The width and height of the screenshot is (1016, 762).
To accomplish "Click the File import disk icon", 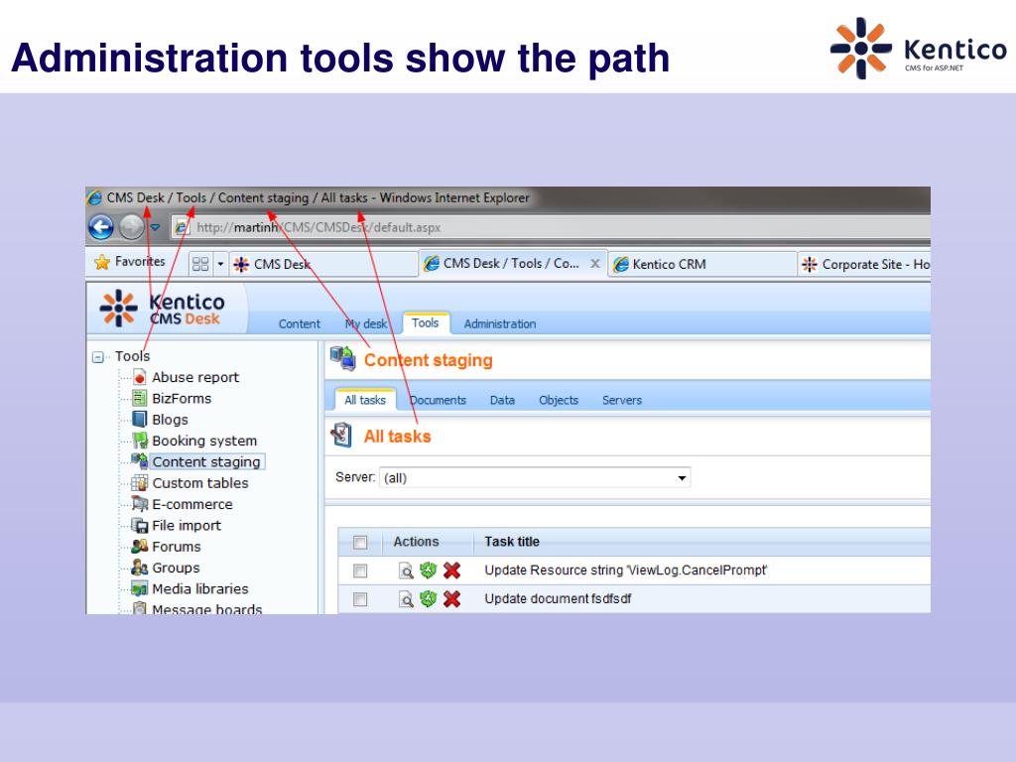I will click(x=139, y=525).
